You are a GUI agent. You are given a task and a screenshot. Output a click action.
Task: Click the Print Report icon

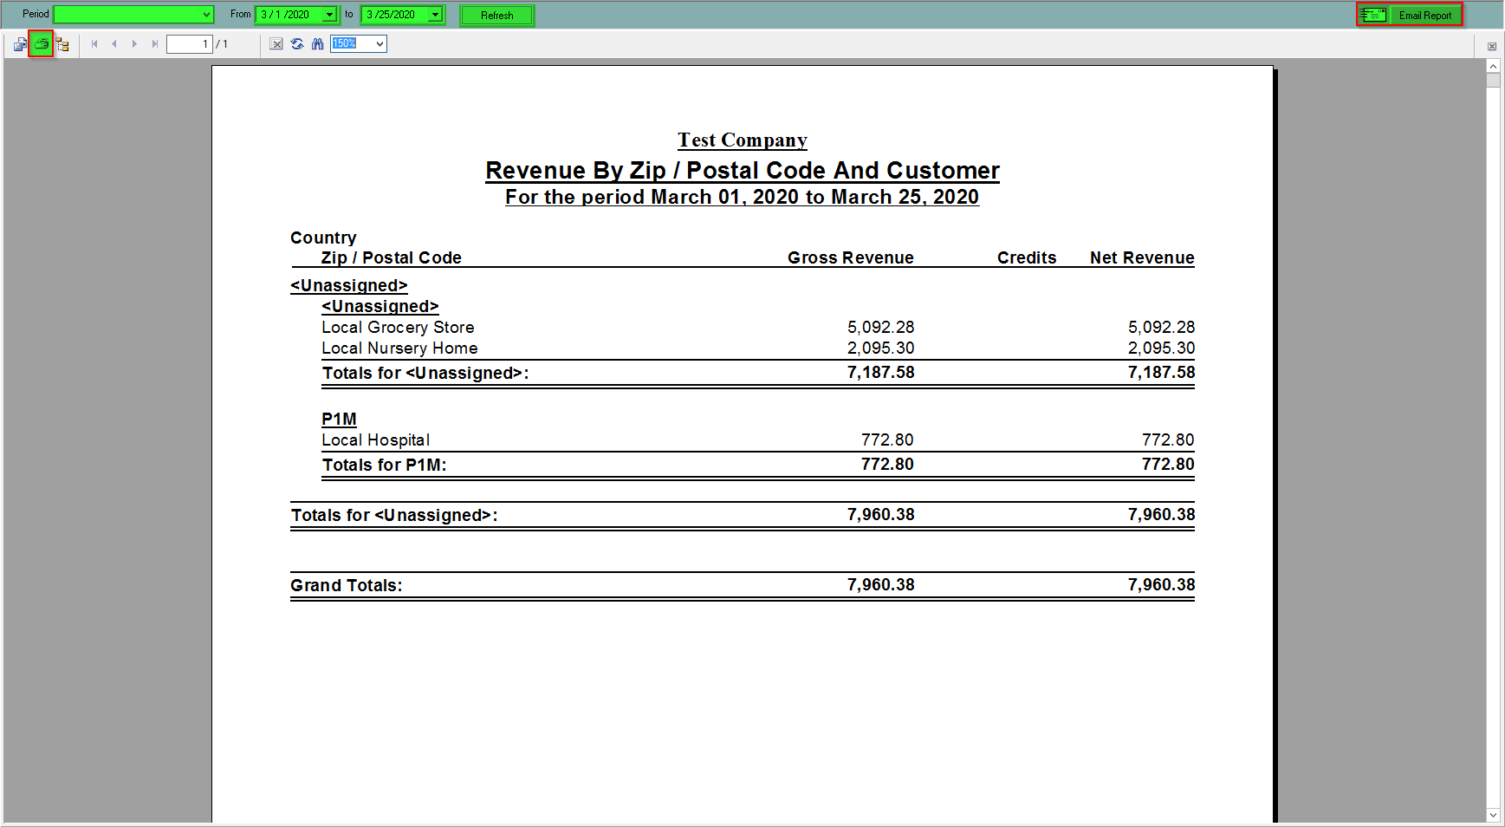41,44
